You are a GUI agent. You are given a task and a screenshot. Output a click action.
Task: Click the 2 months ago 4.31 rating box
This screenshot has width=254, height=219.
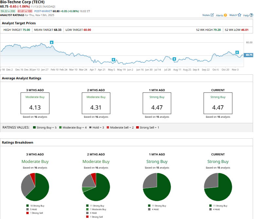[96, 103]
